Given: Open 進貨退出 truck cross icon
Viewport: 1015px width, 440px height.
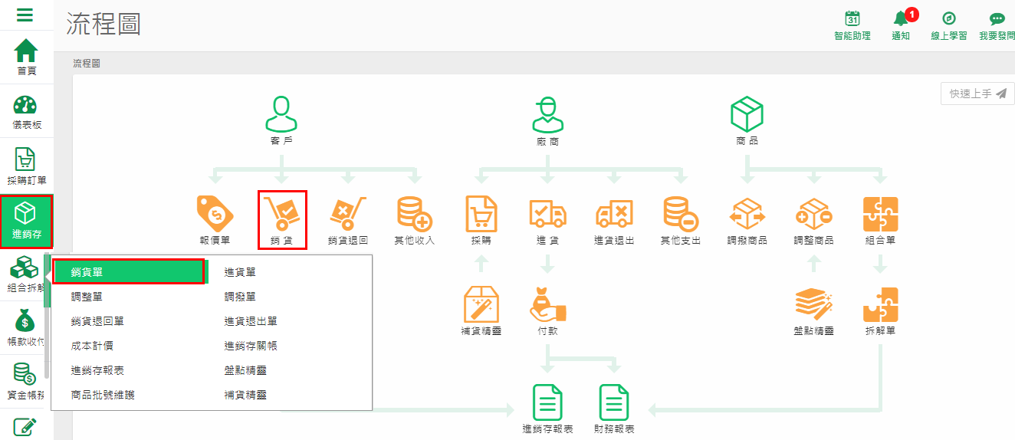Looking at the screenshot, I should pyautogui.click(x=614, y=214).
